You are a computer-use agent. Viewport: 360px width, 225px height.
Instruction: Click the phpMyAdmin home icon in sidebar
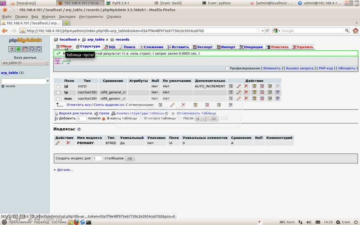12,49
